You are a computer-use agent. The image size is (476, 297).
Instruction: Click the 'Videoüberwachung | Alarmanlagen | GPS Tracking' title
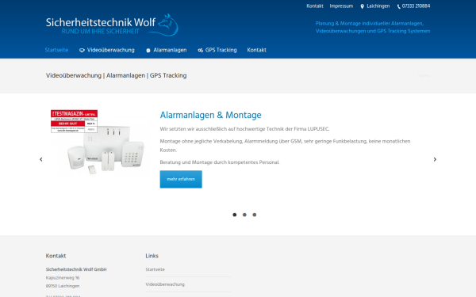click(x=117, y=75)
